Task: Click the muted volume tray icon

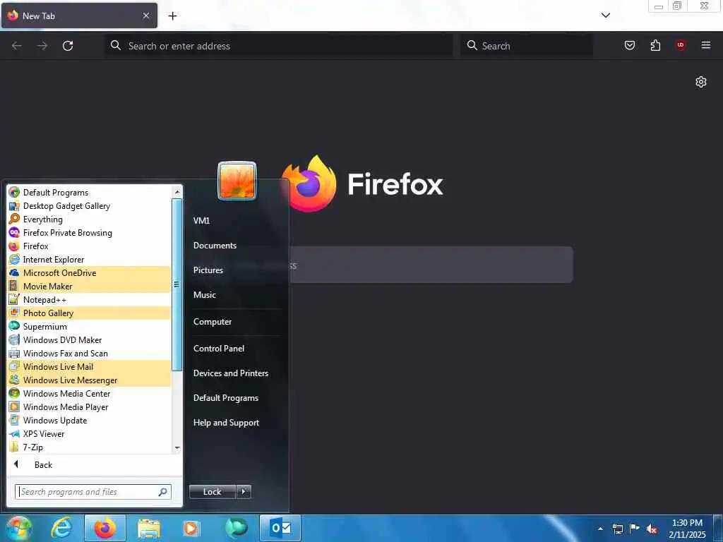Action: pos(652,529)
